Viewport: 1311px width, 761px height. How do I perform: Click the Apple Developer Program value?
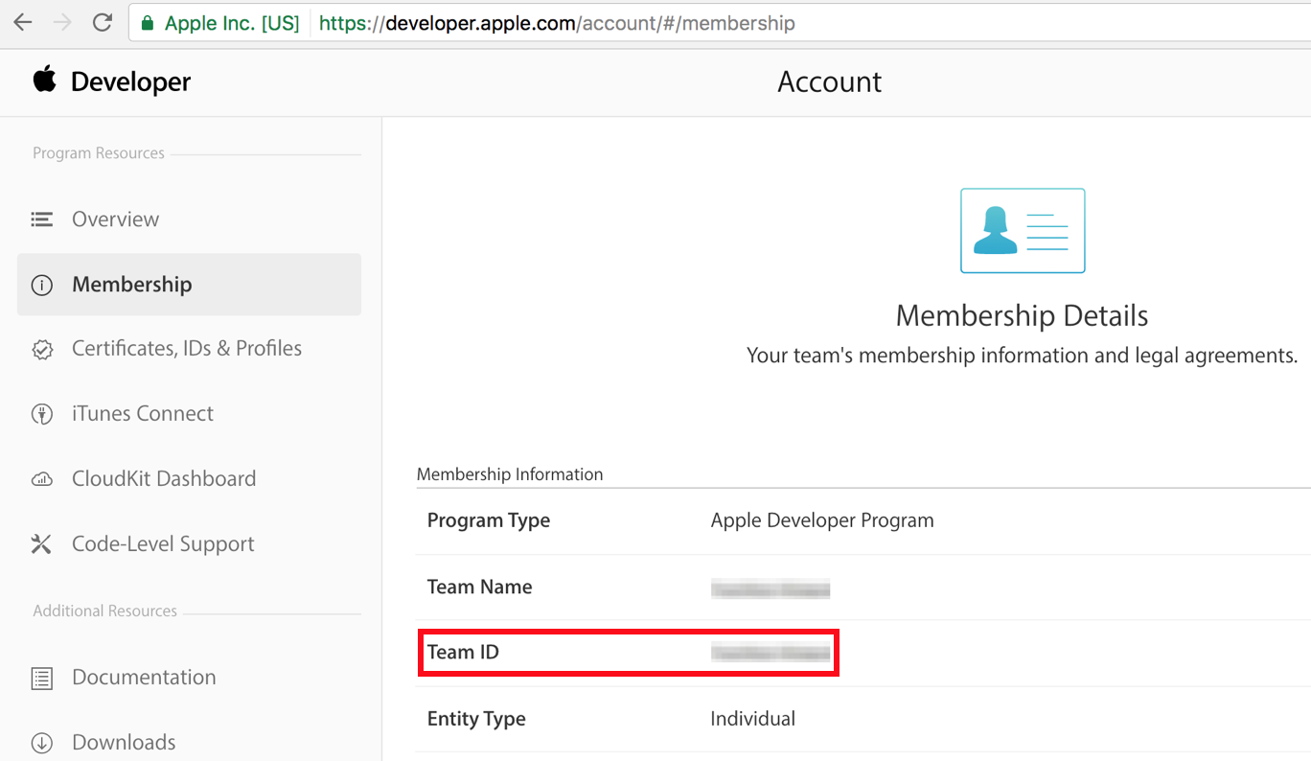[x=822, y=520]
